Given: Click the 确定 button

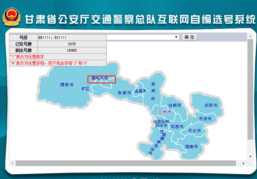Looking at the screenshot, I should pos(189,37).
